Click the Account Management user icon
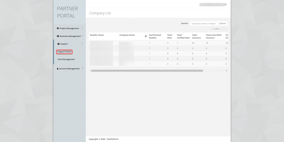 click(57, 69)
